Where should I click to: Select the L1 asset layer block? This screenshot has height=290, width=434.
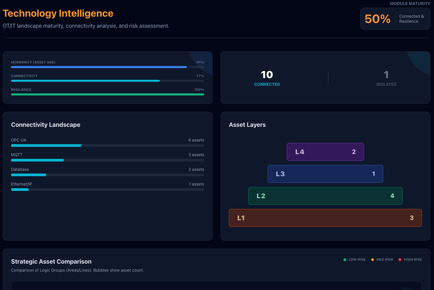[x=325, y=218]
